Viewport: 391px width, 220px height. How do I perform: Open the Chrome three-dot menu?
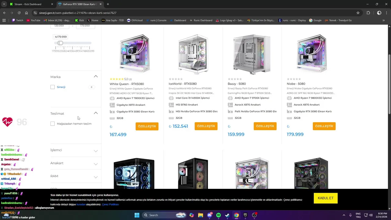386,13
